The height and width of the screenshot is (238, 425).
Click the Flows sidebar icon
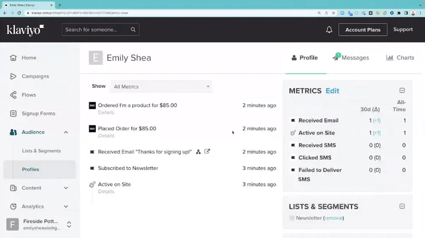(13, 95)
